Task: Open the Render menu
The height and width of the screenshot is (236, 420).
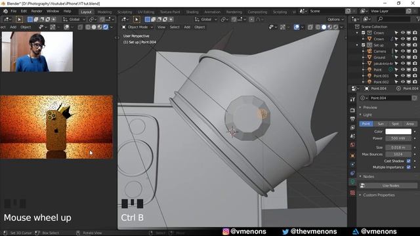Action: tap(37, 11)
